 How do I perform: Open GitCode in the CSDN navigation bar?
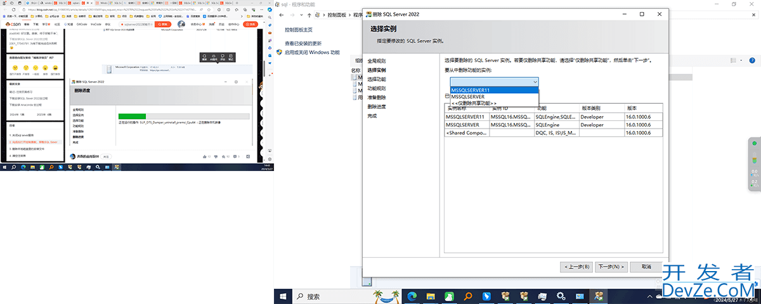82,24
